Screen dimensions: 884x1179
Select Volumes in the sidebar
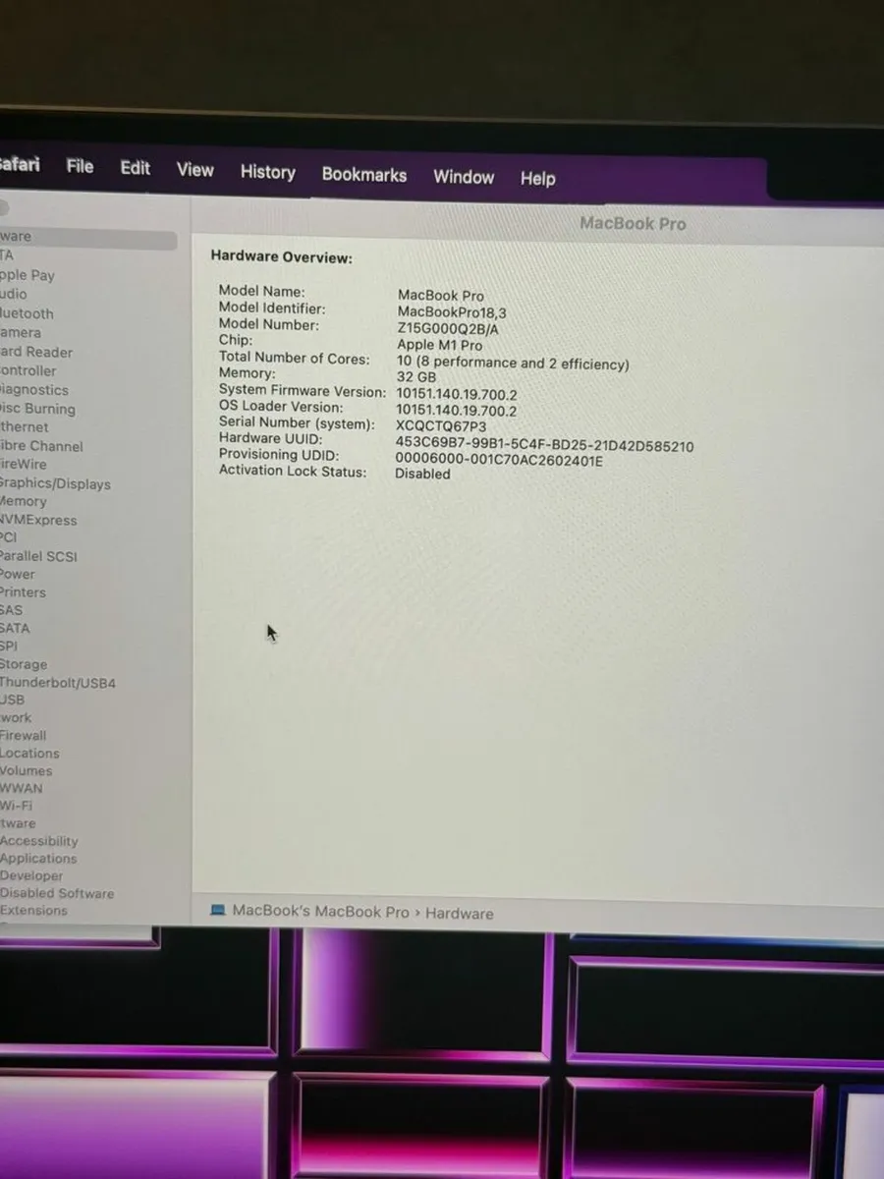pos(27,771)
